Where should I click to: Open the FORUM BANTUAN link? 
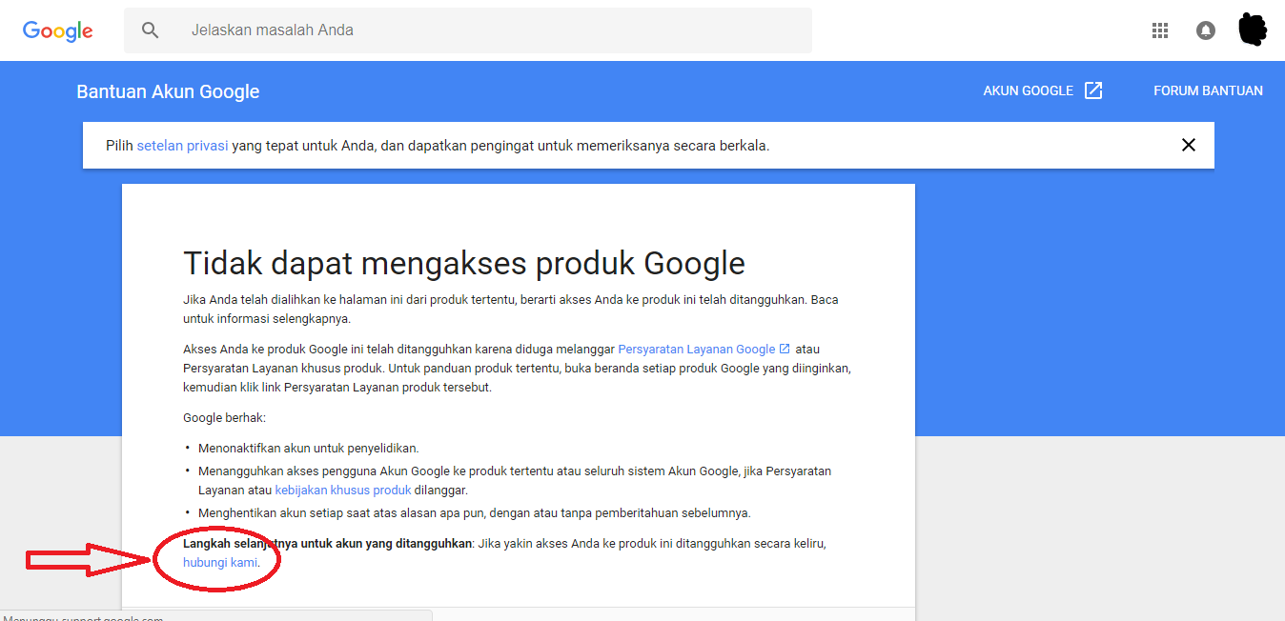(x=1208, y=90)
